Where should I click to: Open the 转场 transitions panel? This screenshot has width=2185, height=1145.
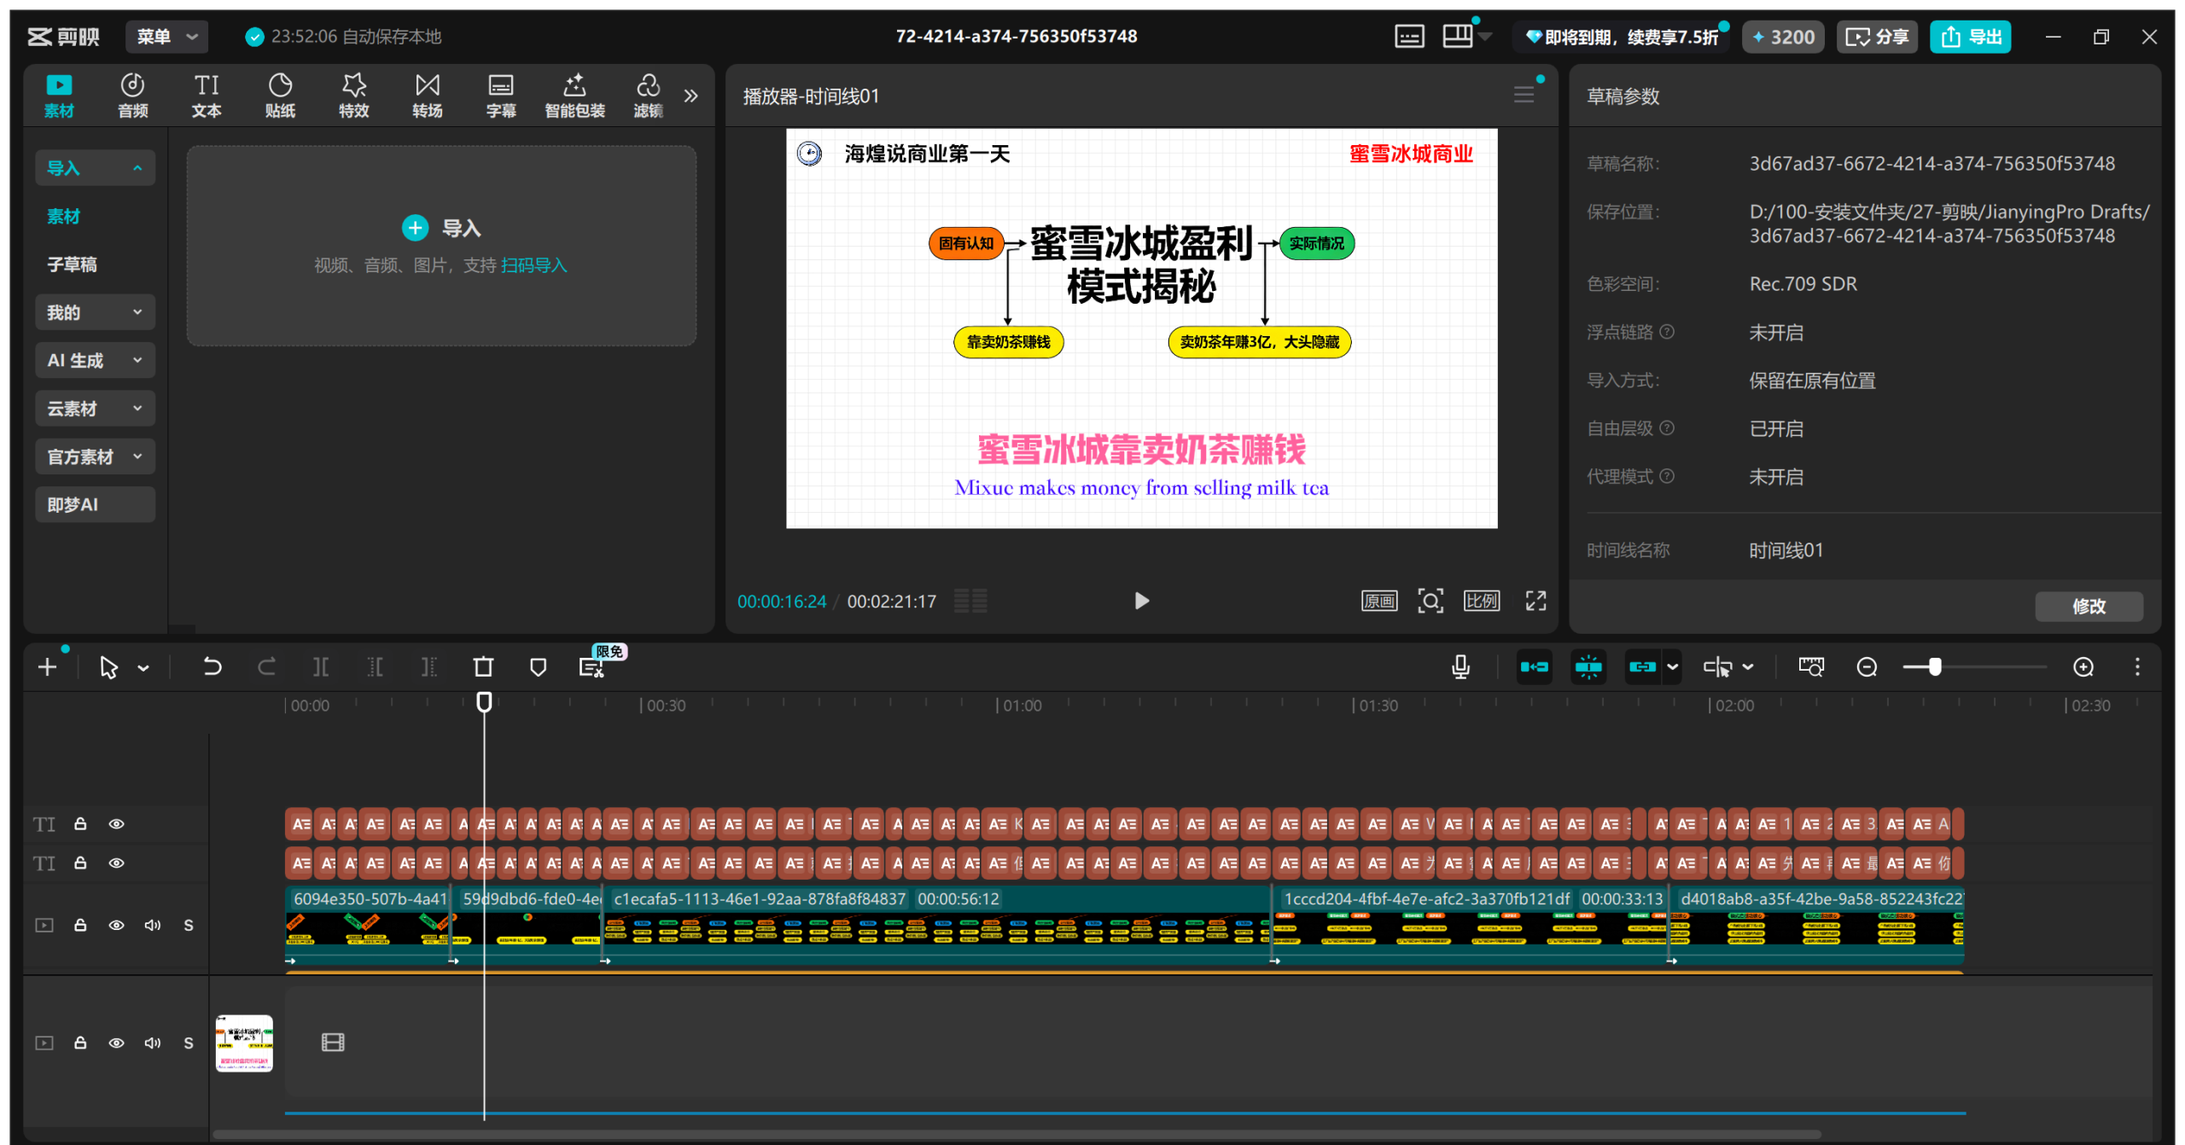[427, 95]
